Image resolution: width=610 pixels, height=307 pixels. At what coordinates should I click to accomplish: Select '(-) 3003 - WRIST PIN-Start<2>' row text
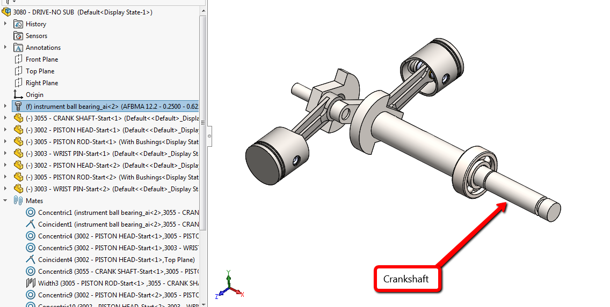[68, 189]
